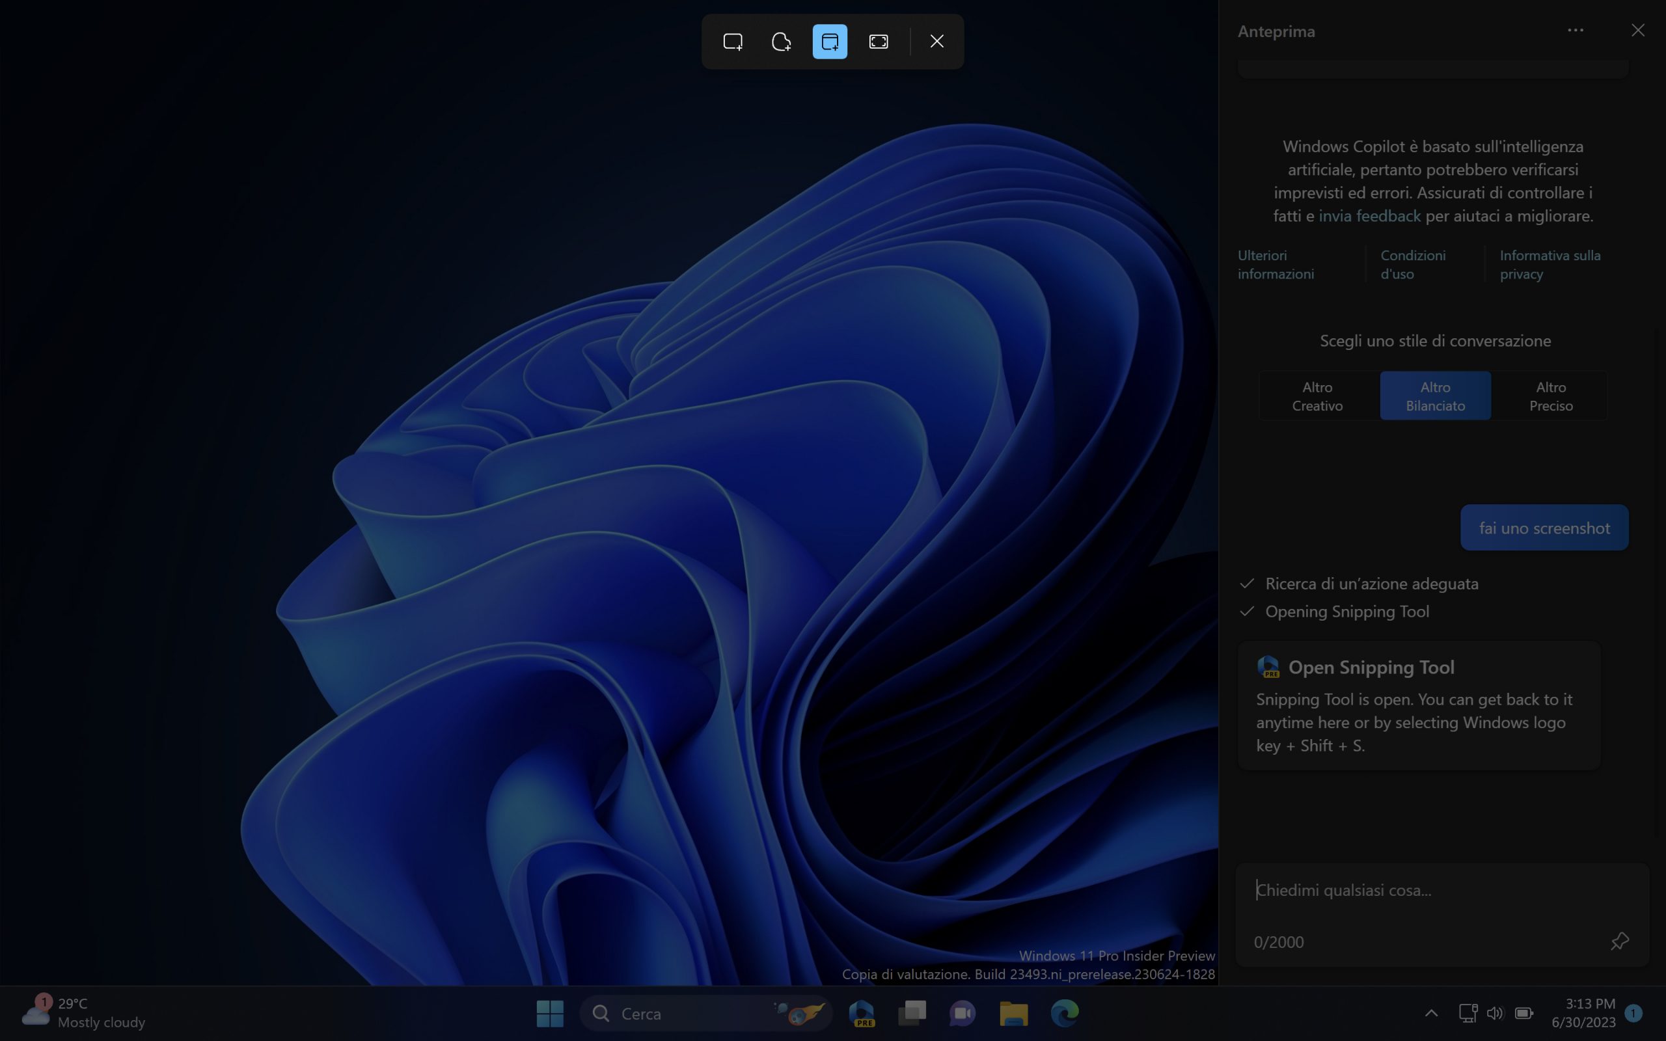
Task: Click the Cerca taskbar search box
Action: point(705,1014)
